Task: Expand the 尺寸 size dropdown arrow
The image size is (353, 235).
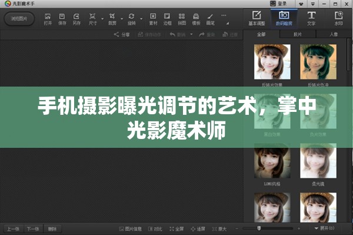Action: pyautogui.click(x=102, y=19)
